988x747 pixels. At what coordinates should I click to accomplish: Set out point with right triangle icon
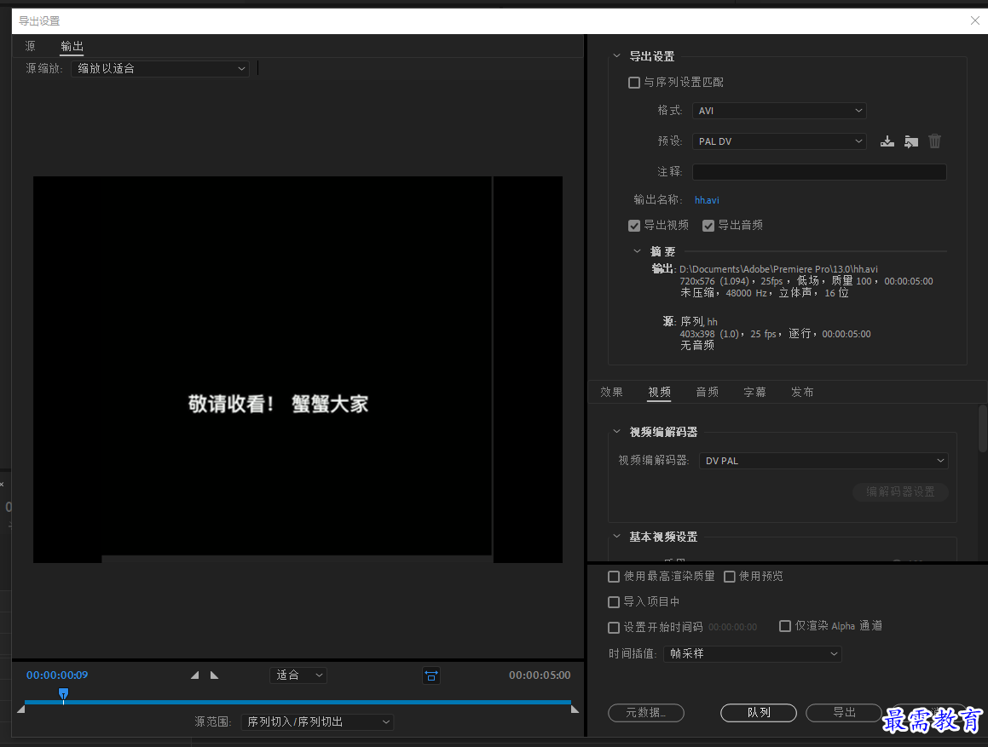point(214,675)
